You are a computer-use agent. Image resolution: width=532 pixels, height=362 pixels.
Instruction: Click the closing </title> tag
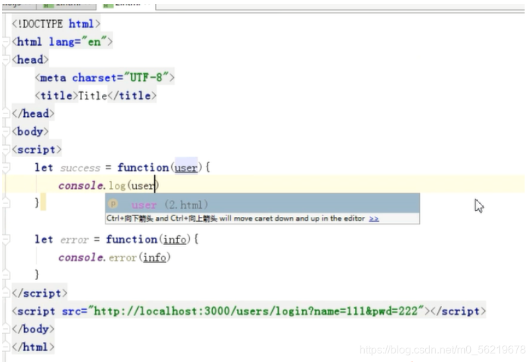[132, 95]
